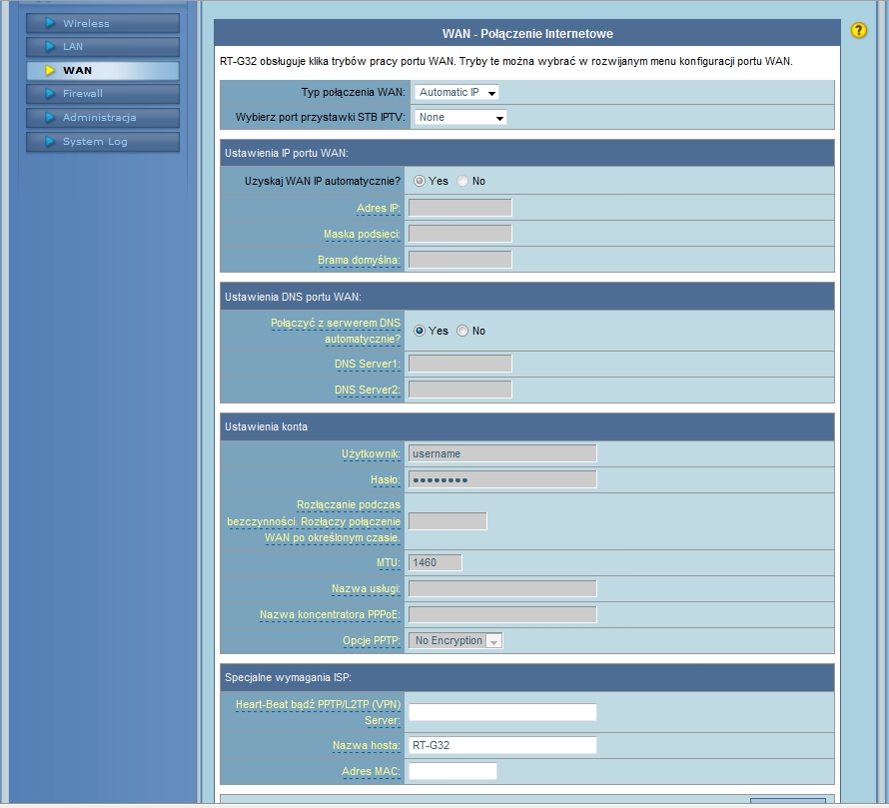
Task: Select the WAN menu item
Action: pos(103,70)
